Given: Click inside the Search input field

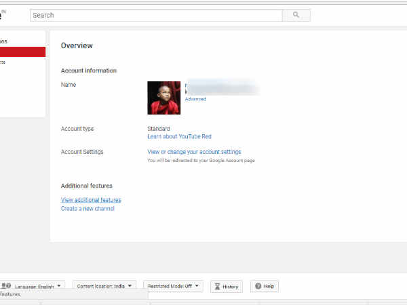Looking at the screenshot, I should pos(156,15).
